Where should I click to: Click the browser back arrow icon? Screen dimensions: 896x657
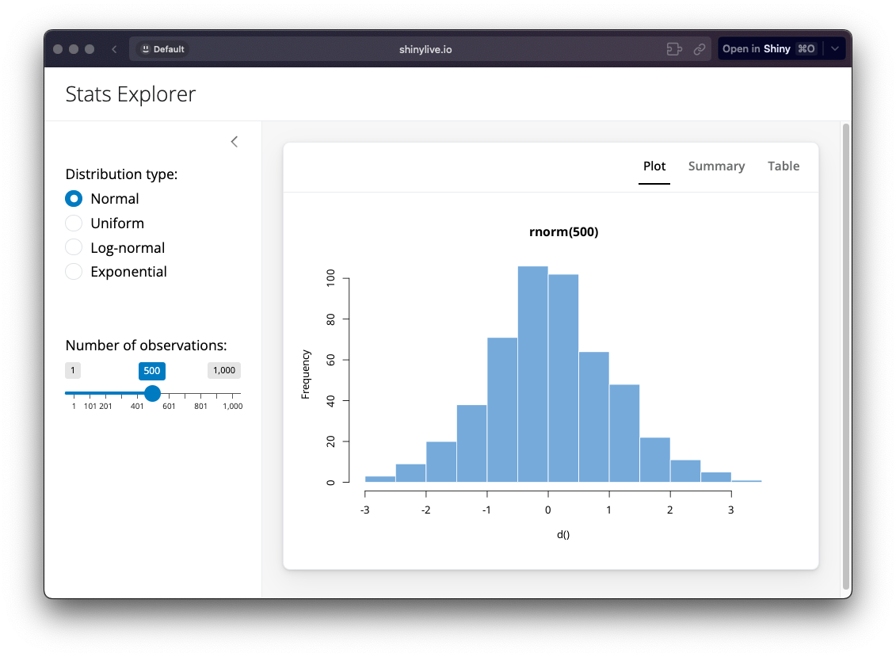pos(114,49)
